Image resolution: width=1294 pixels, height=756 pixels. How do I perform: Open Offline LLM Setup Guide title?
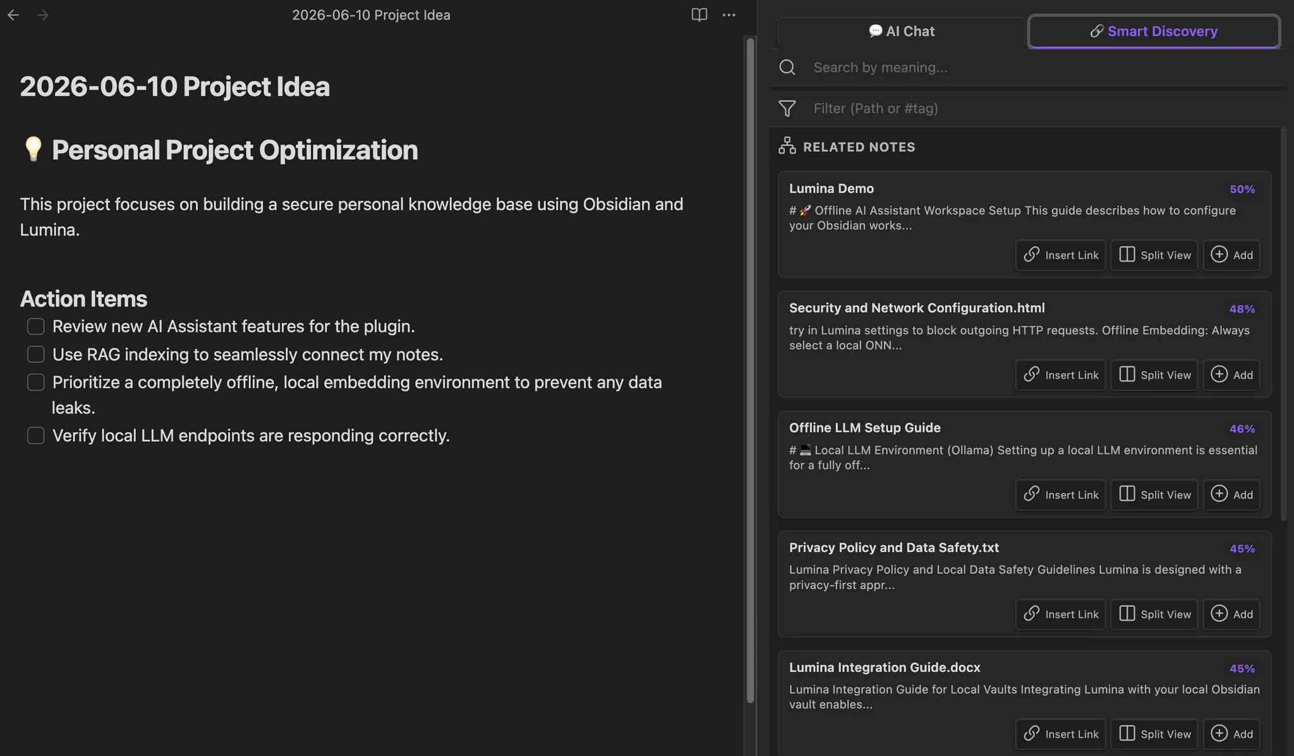[865, 428]
